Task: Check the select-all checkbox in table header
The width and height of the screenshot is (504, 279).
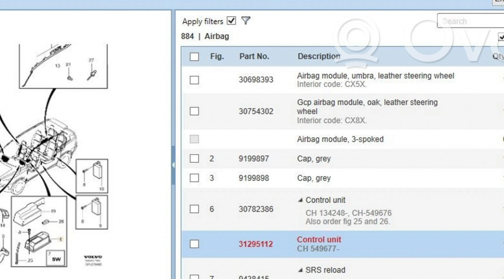Action: [194, 56]
